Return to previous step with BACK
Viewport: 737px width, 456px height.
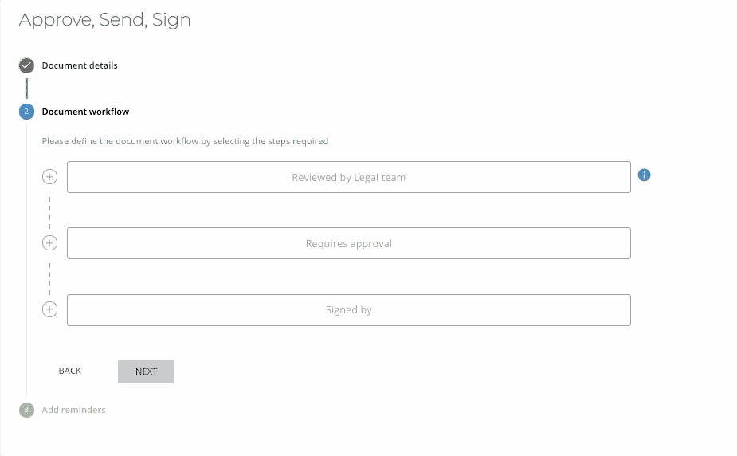(70, 371)
